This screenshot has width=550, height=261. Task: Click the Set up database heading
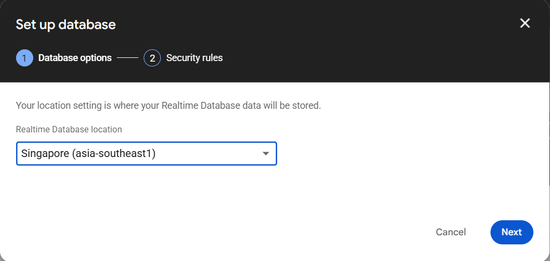coord(66,24)
